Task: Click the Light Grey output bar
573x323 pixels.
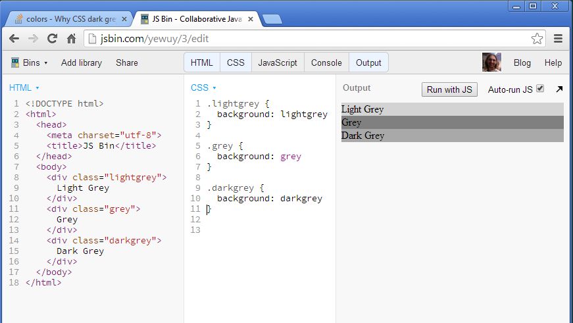Action: click(453, 109)
